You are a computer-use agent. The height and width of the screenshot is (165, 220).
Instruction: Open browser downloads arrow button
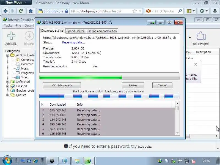coord(215,11)
